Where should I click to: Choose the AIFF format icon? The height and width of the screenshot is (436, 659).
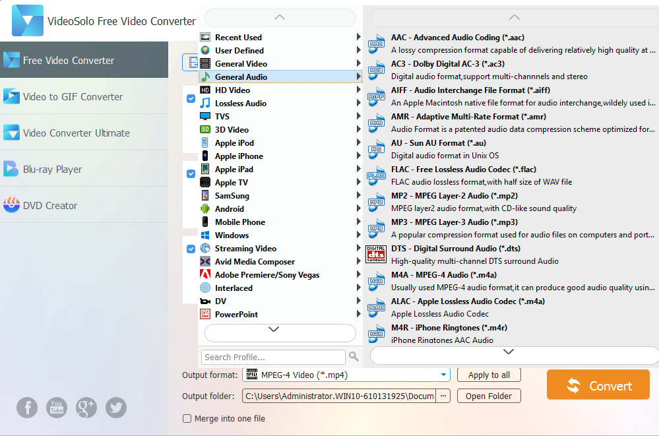click(x=376, y=97)
